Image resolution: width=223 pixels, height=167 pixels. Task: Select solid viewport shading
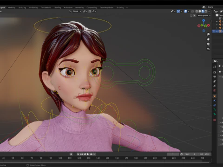click(x=200, y=11)
